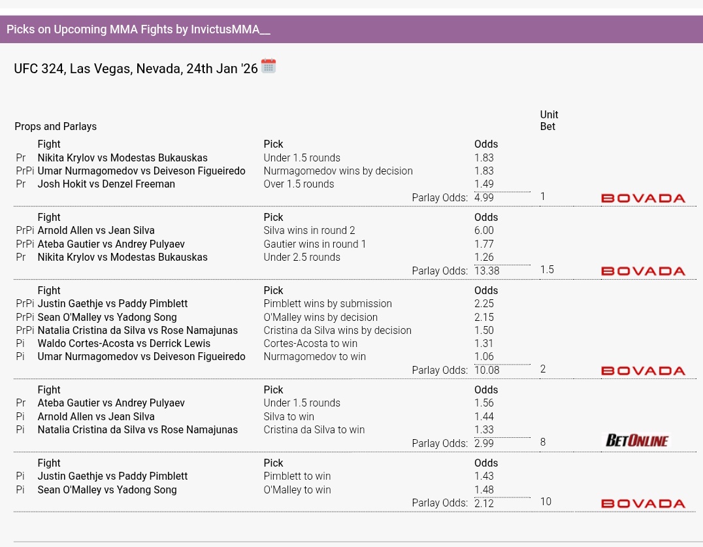Click the Picks on Upcoming MMA Fights header
This screenshot has width=703, height=547.
(x=138, y=29)
